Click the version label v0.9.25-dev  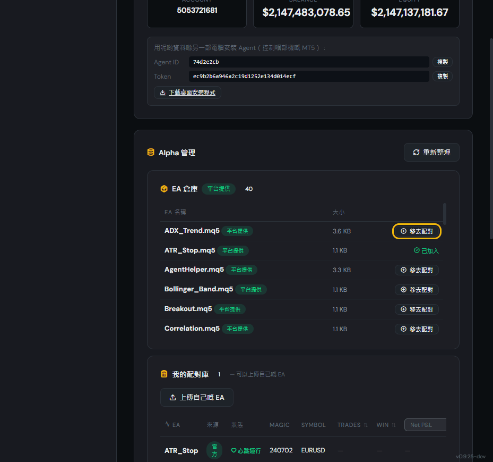(471, 456)
